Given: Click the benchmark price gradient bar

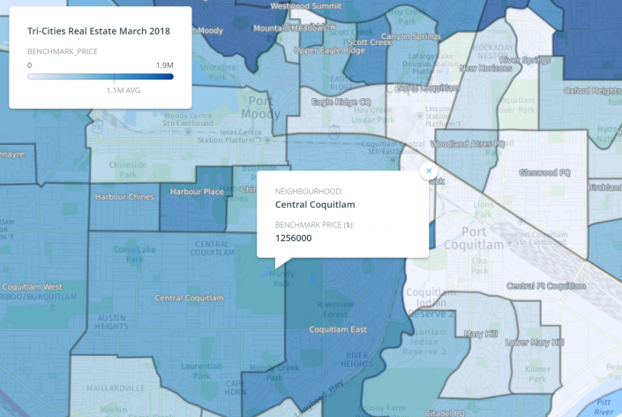Looking at the screenshot, I should click(101, 77).
